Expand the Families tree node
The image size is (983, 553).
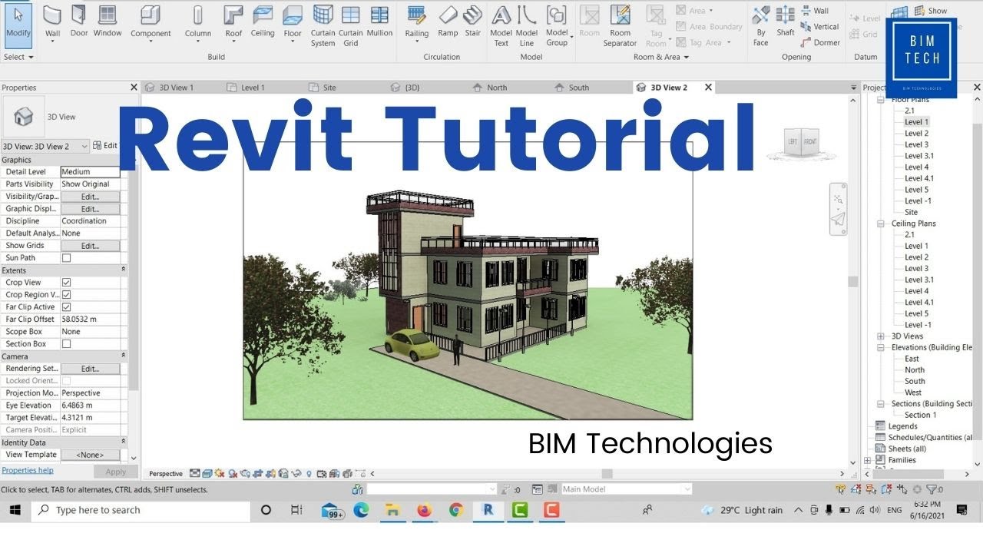click(x=868, y=460)
